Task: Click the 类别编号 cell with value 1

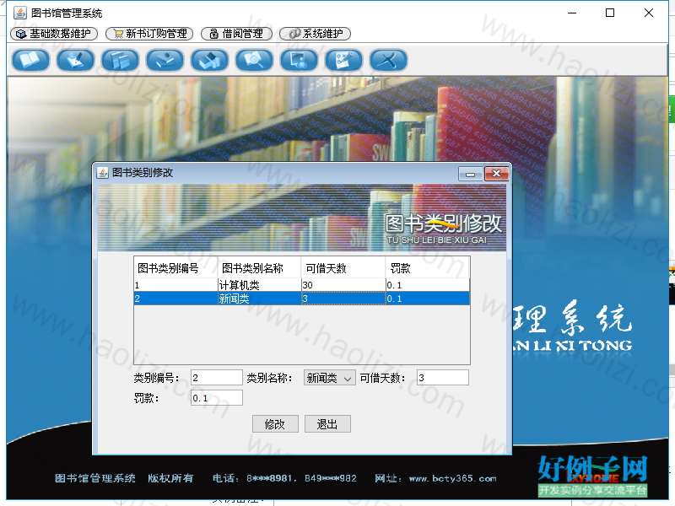Action: click(x=175, y=285)
